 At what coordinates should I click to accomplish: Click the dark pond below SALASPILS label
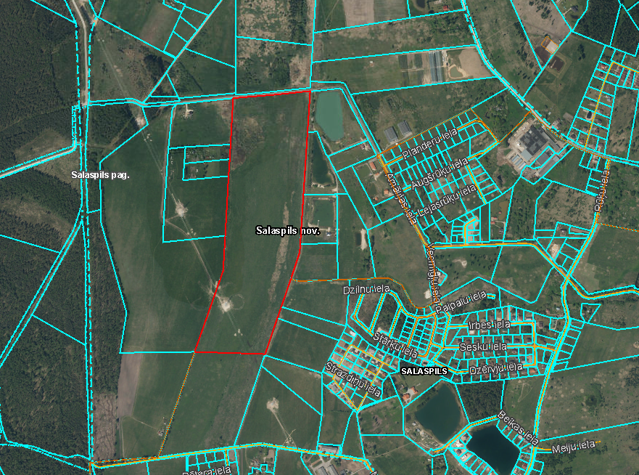[x=437, y=410]
